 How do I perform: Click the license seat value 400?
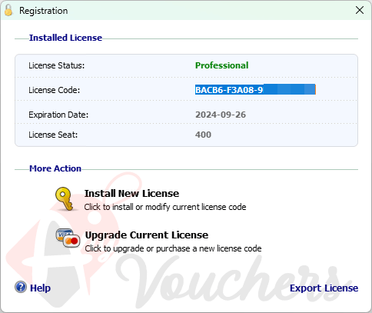[x=203, y=135]
